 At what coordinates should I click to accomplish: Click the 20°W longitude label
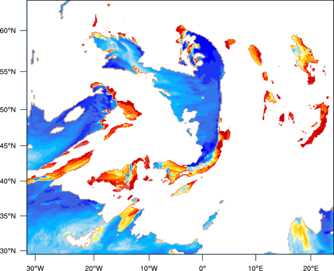[94, 268]
